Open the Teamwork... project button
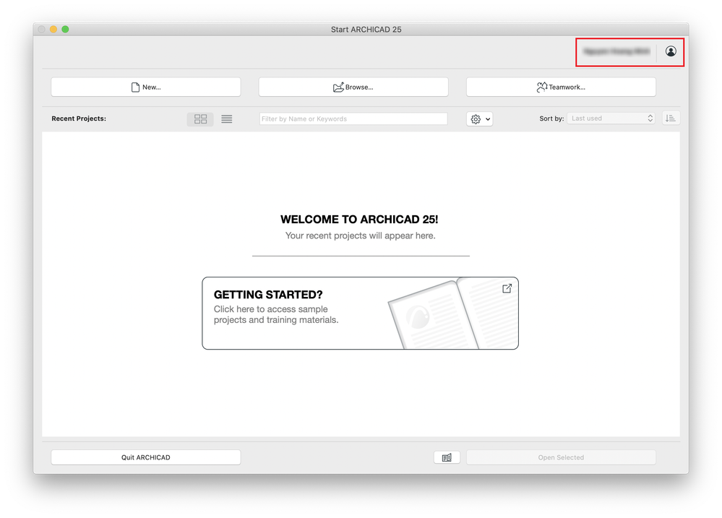This screenshot has height=518, width=722. (x=561, y=87)
